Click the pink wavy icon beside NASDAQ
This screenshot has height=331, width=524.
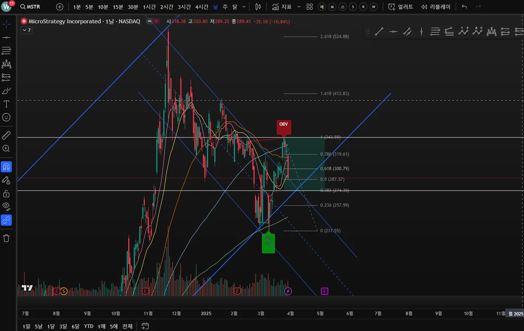coord(156,21)
